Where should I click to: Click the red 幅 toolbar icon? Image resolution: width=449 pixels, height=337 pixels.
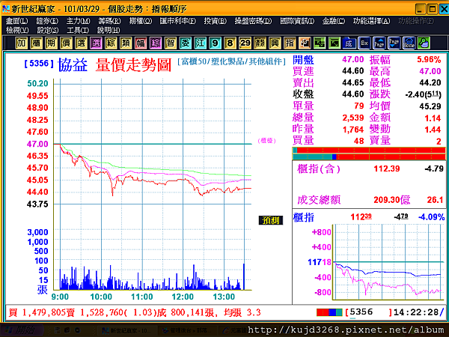click(x=141, y=43)
